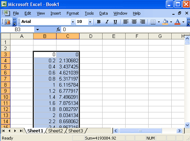Open the Tools menu
190x141 pixels.
[x=89, y=13]
